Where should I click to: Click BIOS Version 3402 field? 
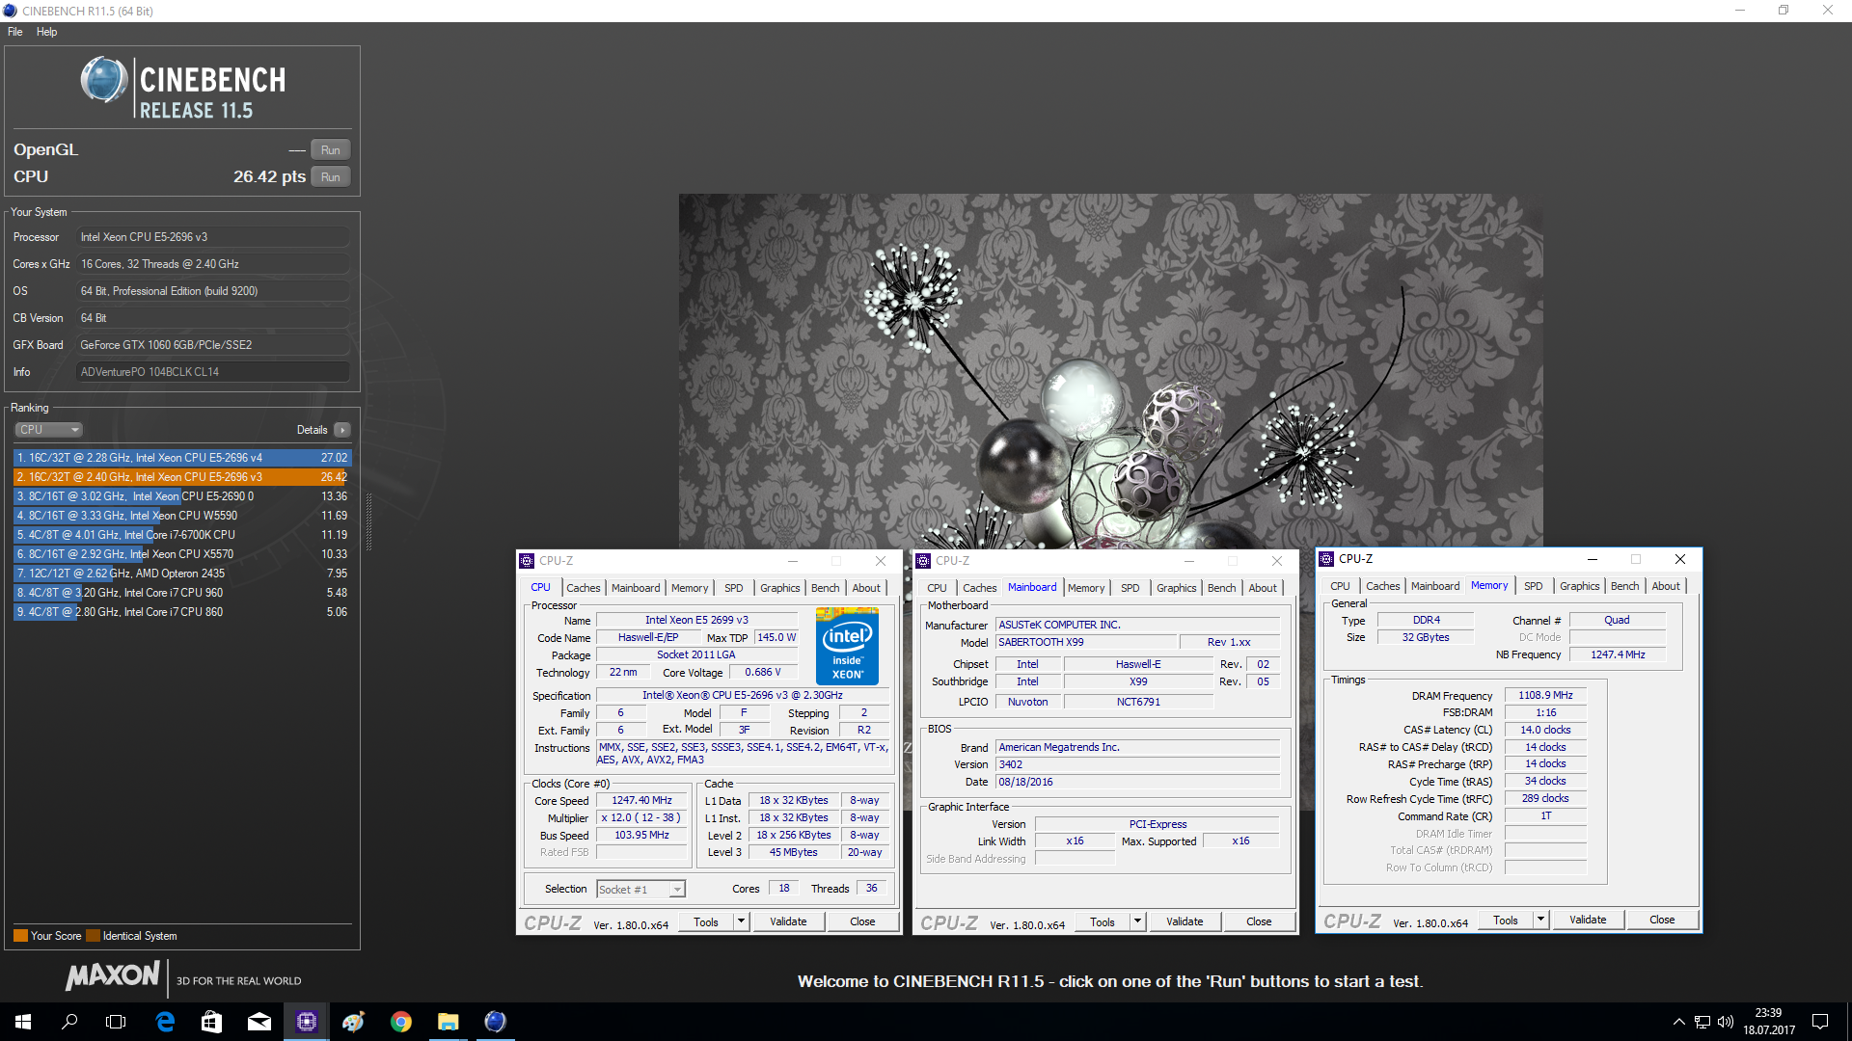1138,765
